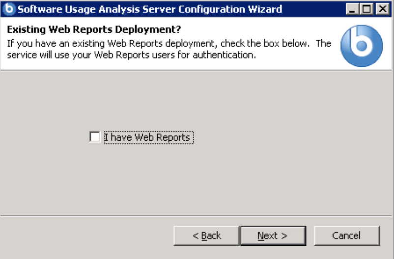Click the "Existing Web Reports Deployment?" heading
Viewport: 394px width, 259px height.
94,30
